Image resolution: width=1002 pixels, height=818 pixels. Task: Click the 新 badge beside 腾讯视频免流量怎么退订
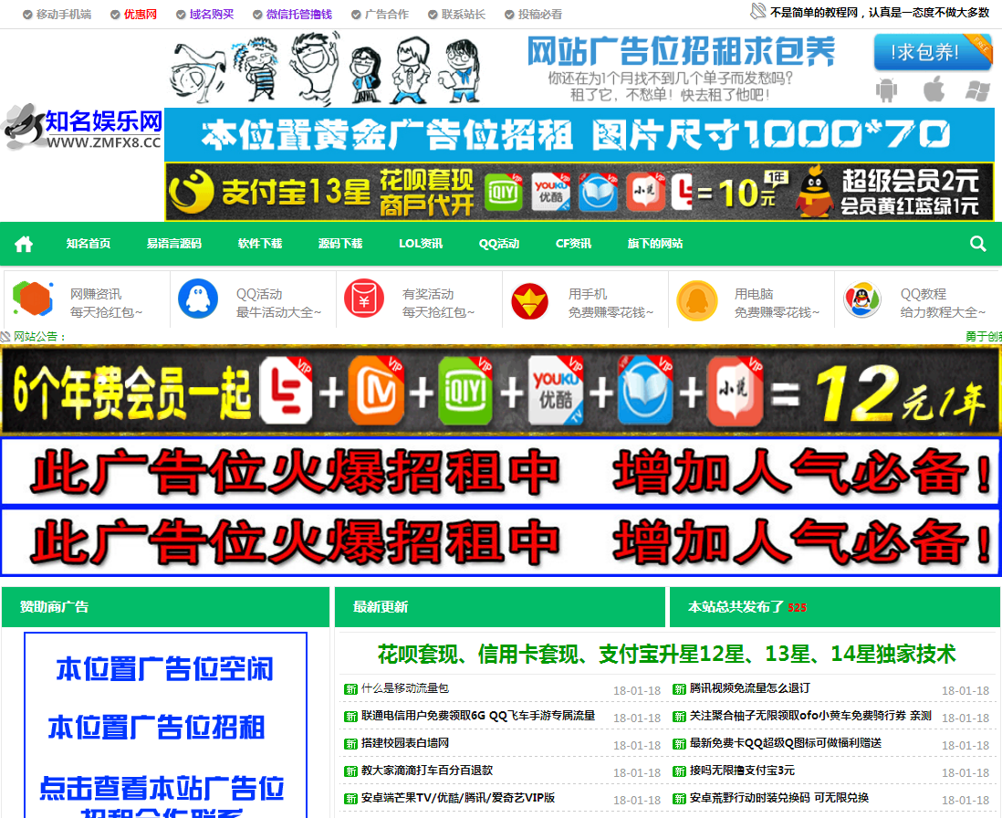point(679,689)
